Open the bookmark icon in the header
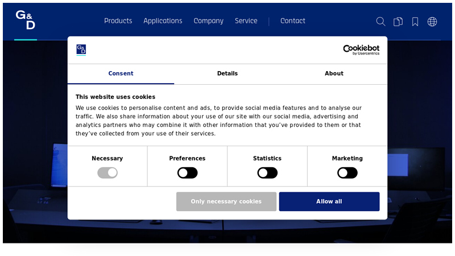Image resolution: width=455 pixels, height=256 pixels. tap(415, 22)
